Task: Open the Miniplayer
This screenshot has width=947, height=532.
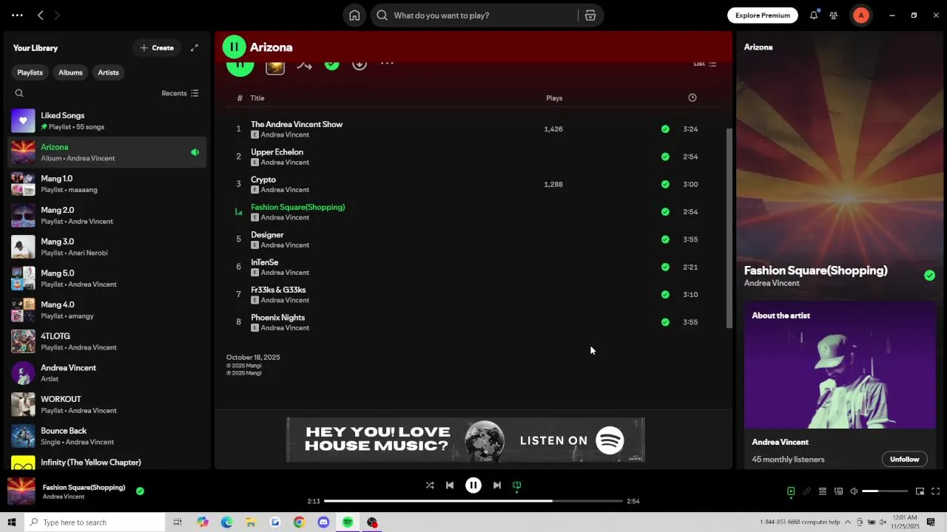Action: tap(920, 491)
